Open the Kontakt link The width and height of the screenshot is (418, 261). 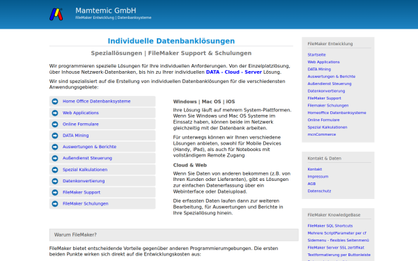tap(315, 169)
